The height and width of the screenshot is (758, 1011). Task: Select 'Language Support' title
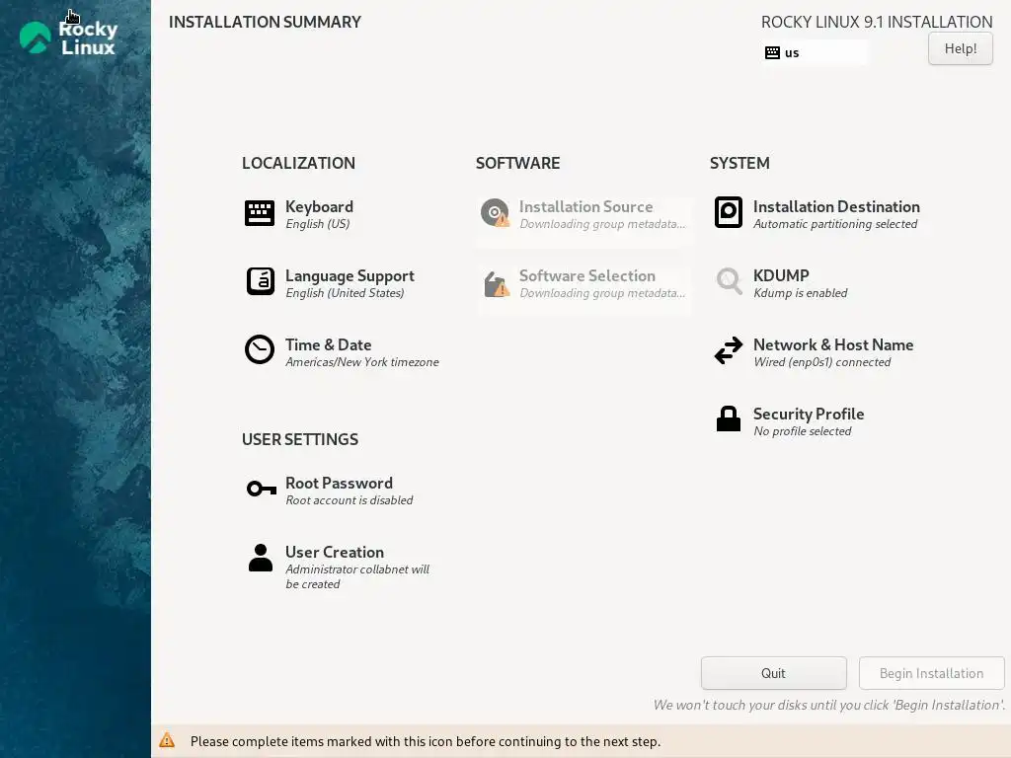350,276
